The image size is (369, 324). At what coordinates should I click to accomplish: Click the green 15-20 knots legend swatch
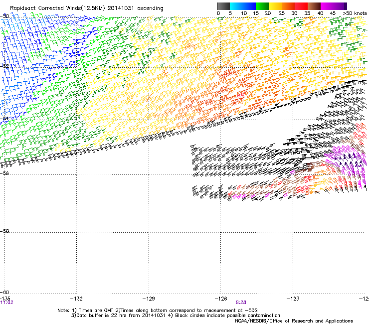pyautogui.click(x=262, y=6)
